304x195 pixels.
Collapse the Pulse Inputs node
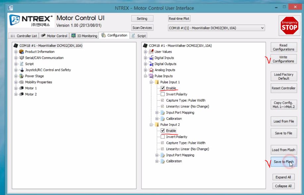[145, 76]
